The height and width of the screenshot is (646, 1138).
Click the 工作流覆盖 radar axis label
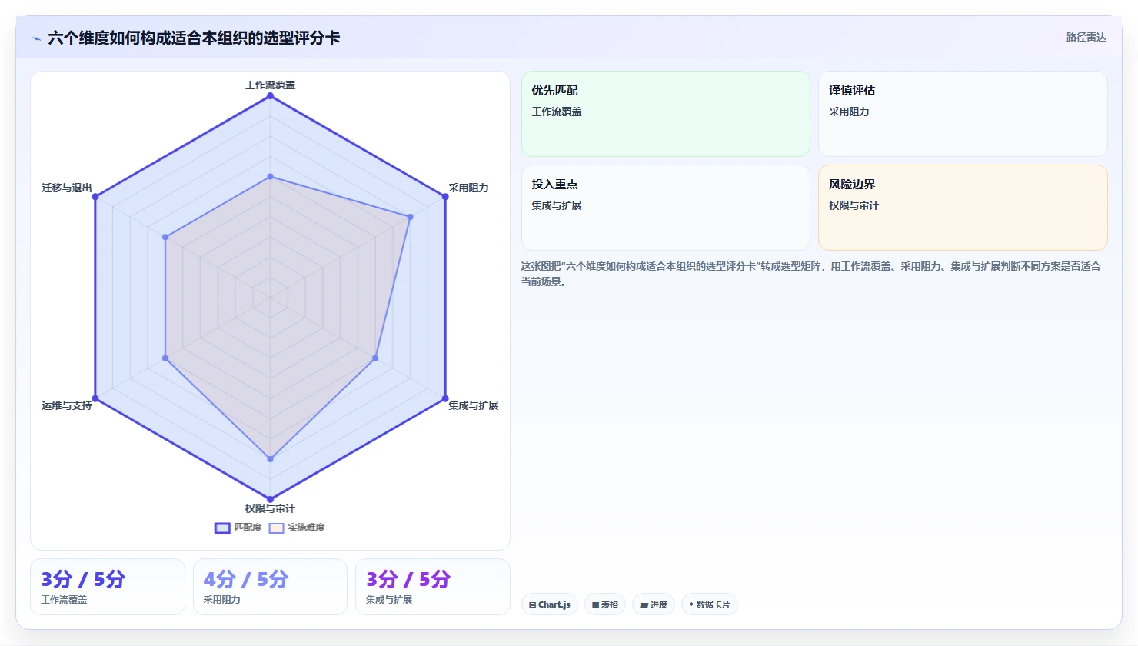tap(270, 85)
